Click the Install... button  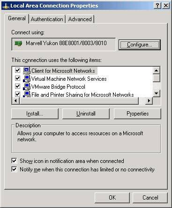[35, 114]
